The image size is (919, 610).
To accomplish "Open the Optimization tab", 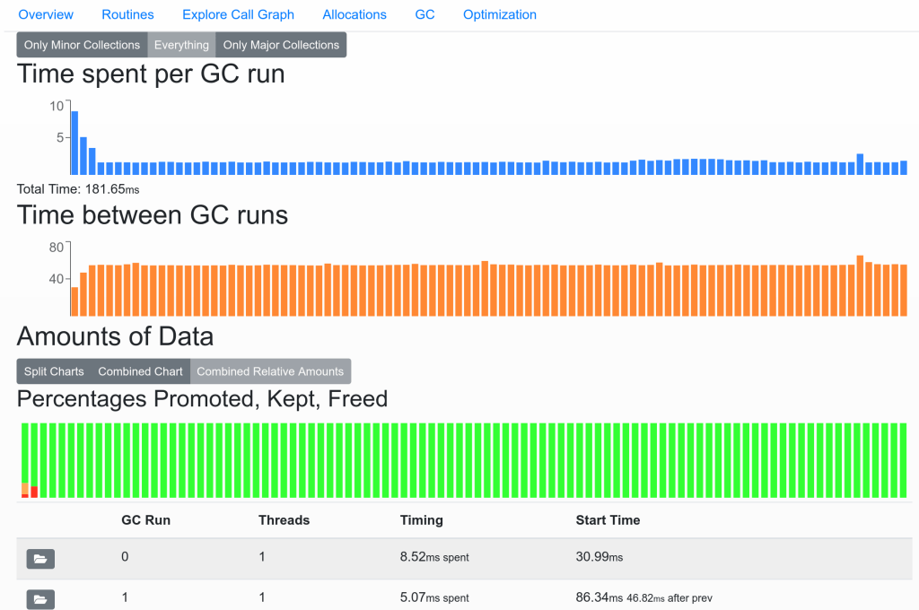I will [500, 14].
